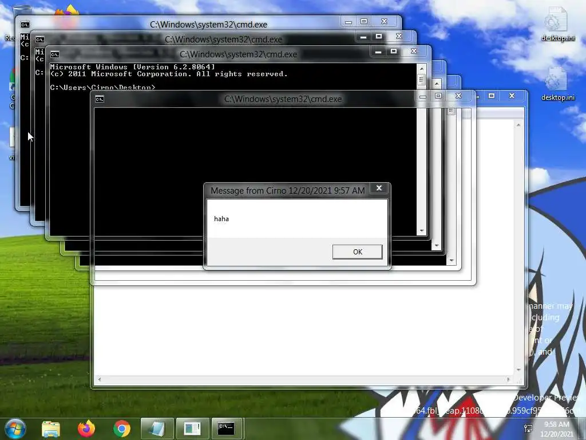Viewport: 586px width, 440px height.
Task: Click OK in the Message from Cirno dialog
Action: (357, 252)
